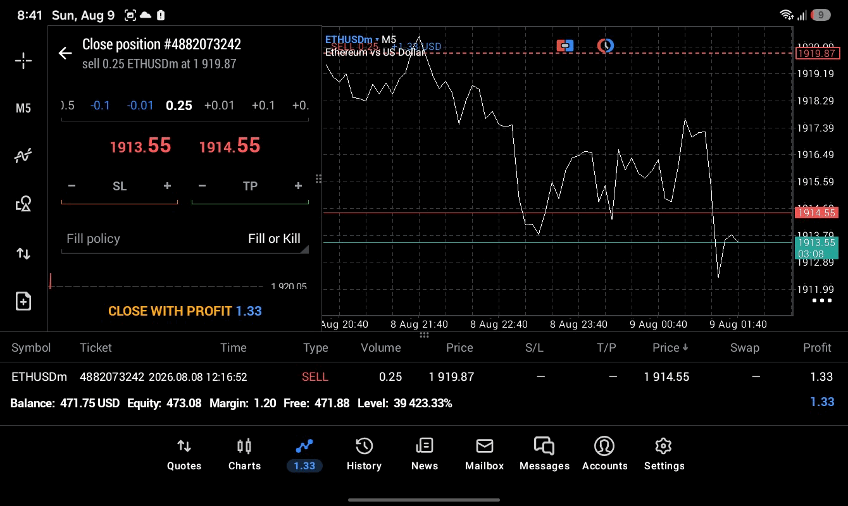Open the three-dot chart menu
This screenshot has width=848, height=506.
pos(822,300)
